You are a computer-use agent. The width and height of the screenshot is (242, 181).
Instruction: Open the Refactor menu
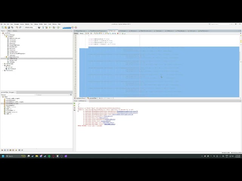point(27,24)
